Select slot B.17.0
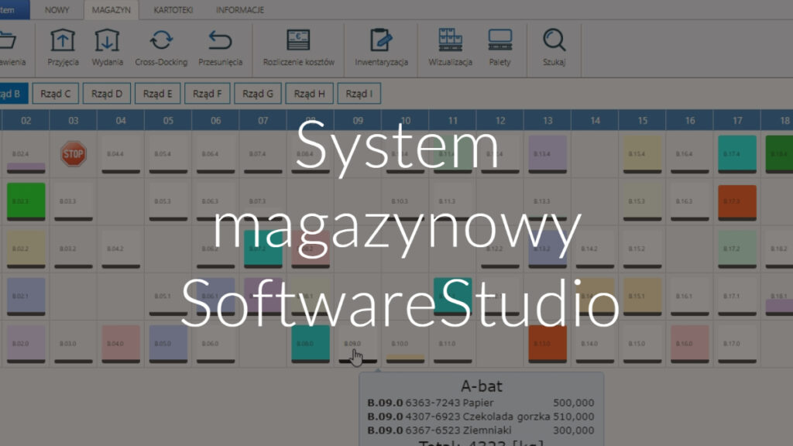The height and width of the screenshot is (446, 793). pos(737,343)
